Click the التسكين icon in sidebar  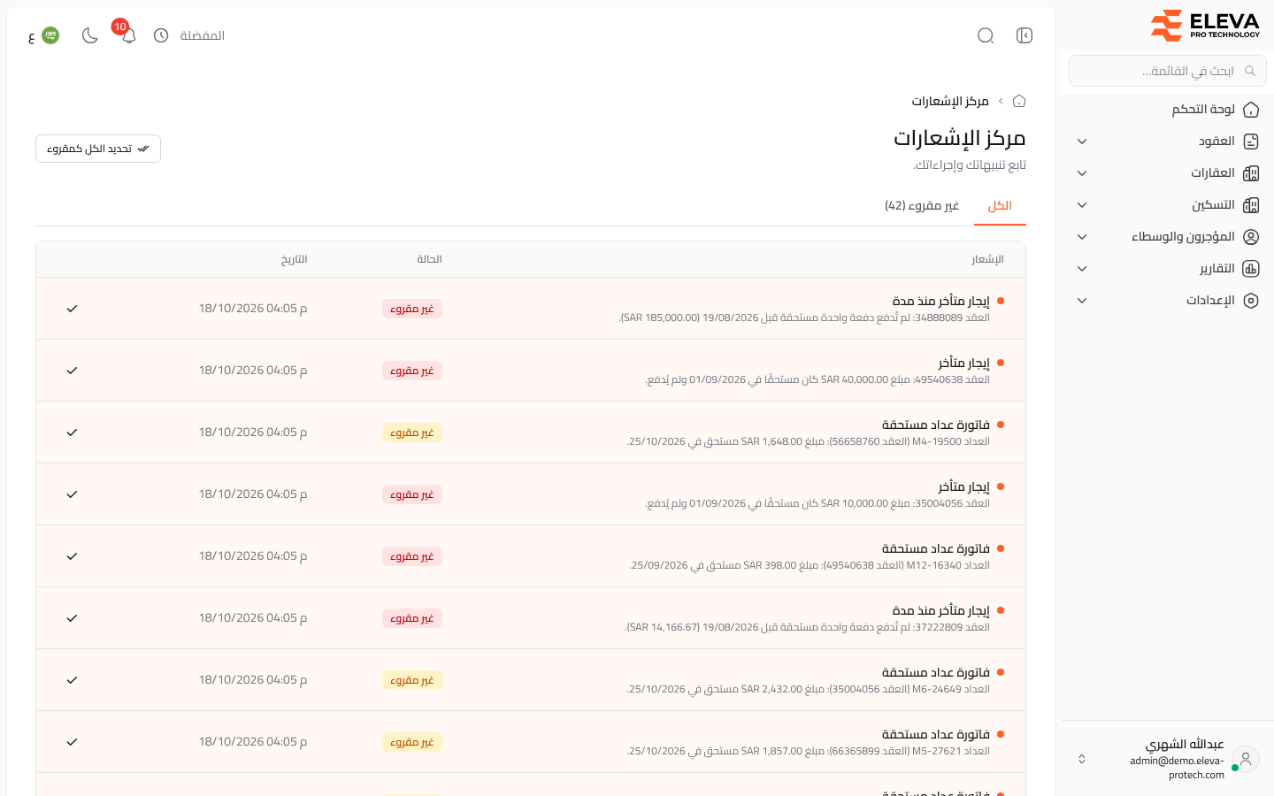point(1251,205)
